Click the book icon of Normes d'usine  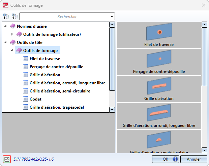[x=13, y=26]
